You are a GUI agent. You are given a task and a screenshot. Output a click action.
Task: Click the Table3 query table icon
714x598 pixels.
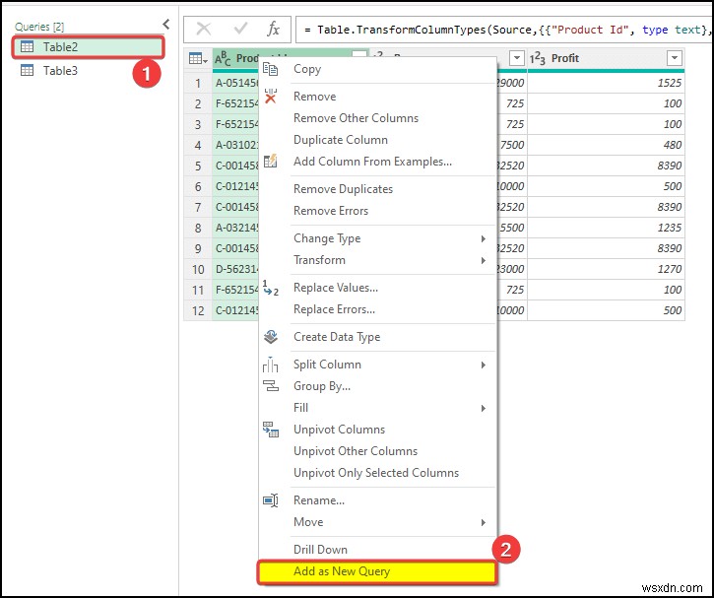coord(27,70)
